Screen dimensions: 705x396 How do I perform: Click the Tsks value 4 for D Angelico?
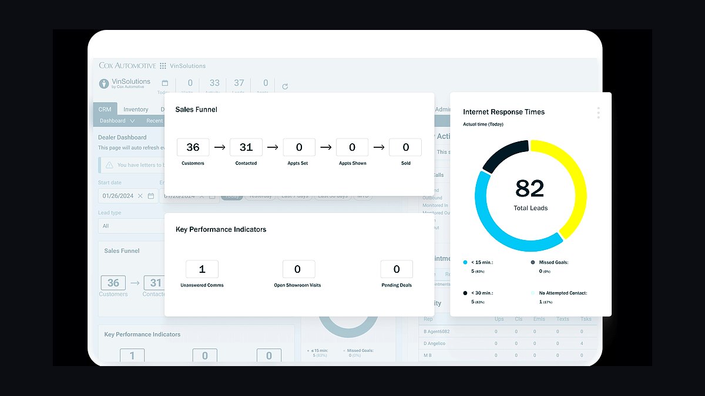(x=582, y=343)
